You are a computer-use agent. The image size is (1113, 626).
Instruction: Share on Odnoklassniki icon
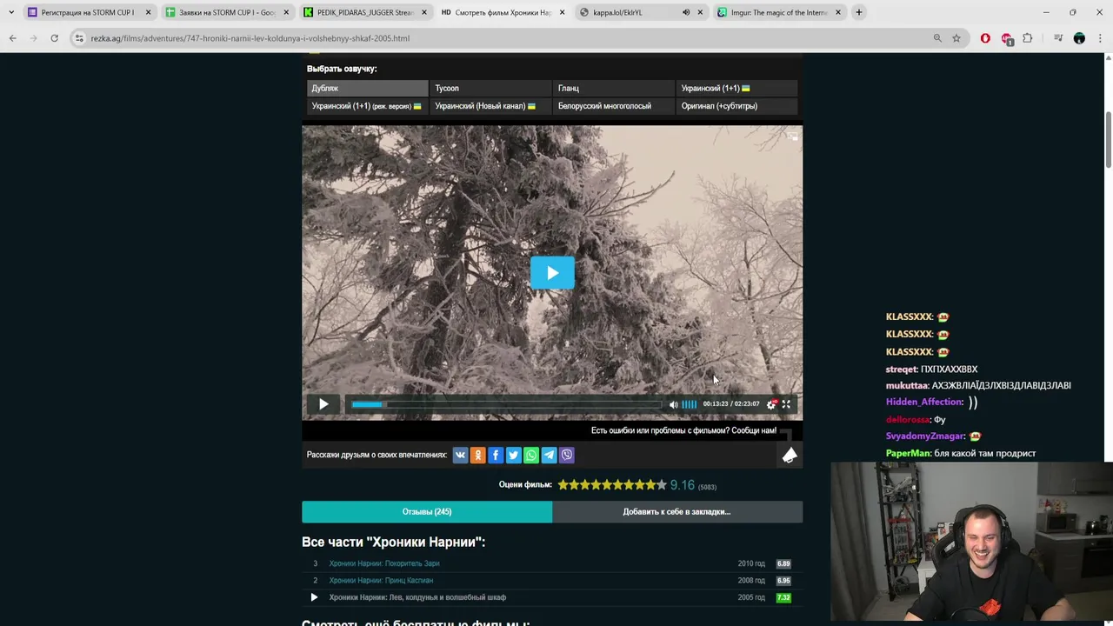(x=477, y=455)
